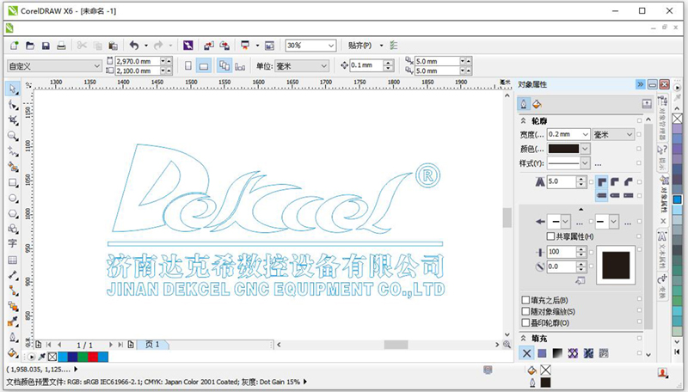Click the New document icon
Image resolution: width=688 pixels, height=392 pixels.
coord(15,46)
